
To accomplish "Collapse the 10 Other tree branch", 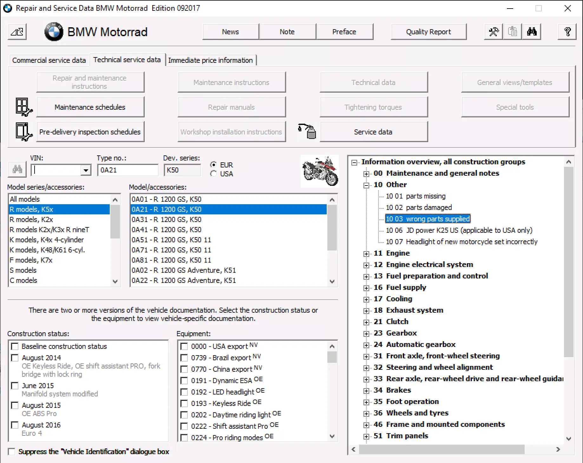I will coord(366,185).
